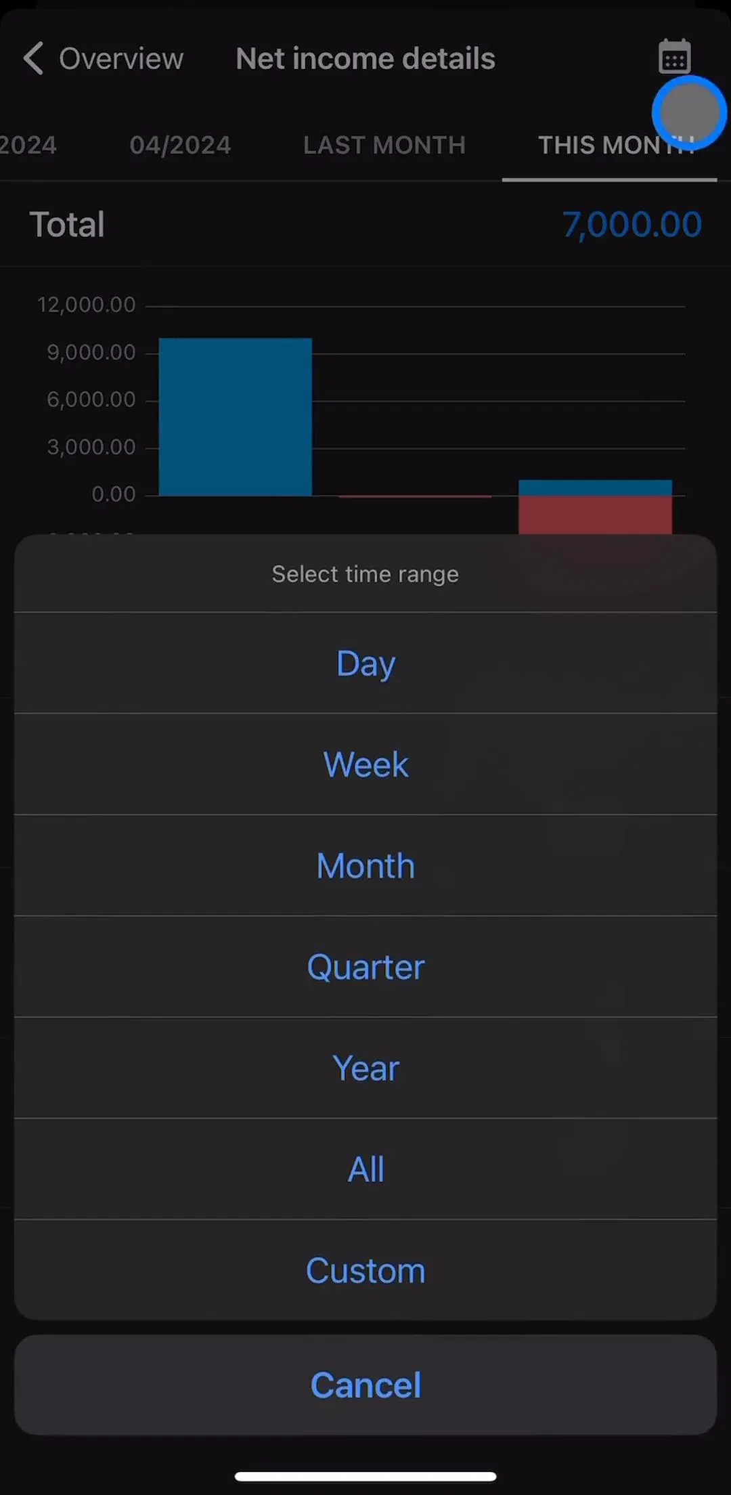
Task: Tap the iOS home indicator bar
Action: (x=365, y=1476)
